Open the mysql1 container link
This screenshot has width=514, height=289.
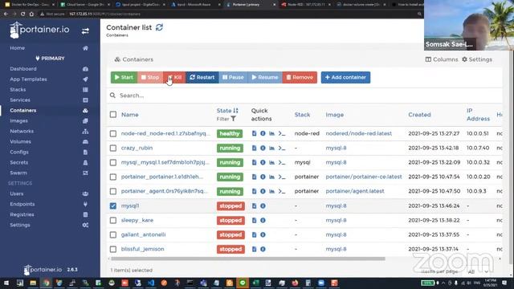click(x=130, y=206)
